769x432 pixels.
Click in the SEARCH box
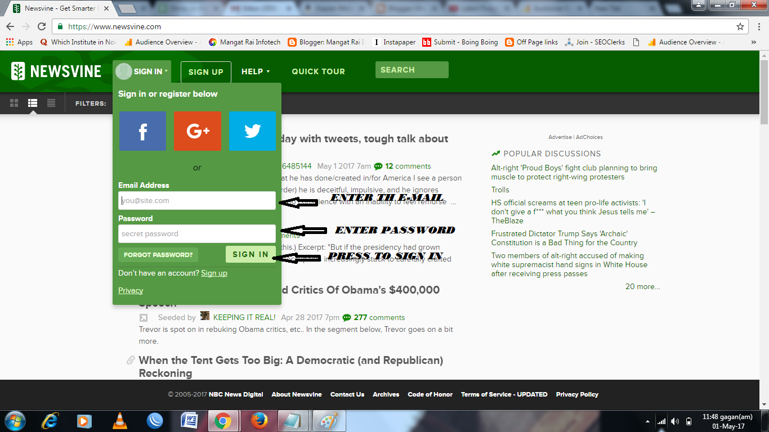pos(412,70)
